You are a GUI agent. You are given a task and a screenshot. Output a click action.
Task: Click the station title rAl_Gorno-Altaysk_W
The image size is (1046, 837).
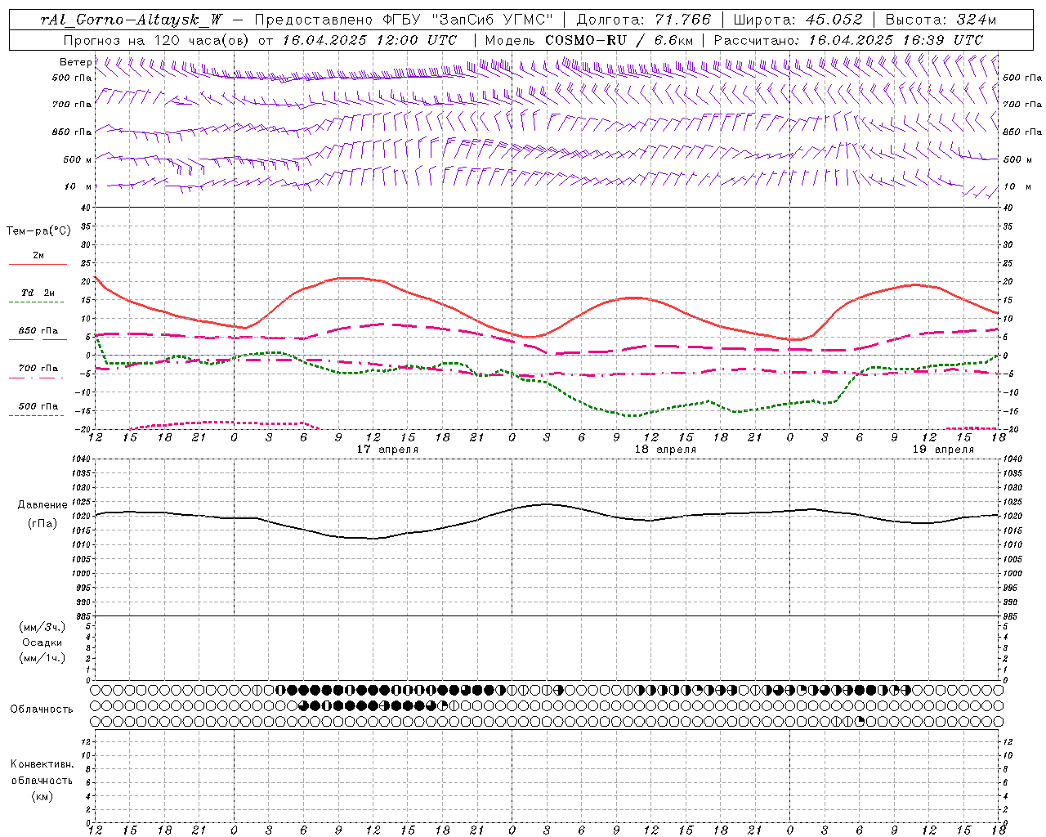131,20
